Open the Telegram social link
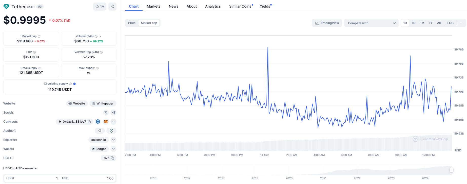The width and height of the screenshot is (467, 184). coord(113,113)
